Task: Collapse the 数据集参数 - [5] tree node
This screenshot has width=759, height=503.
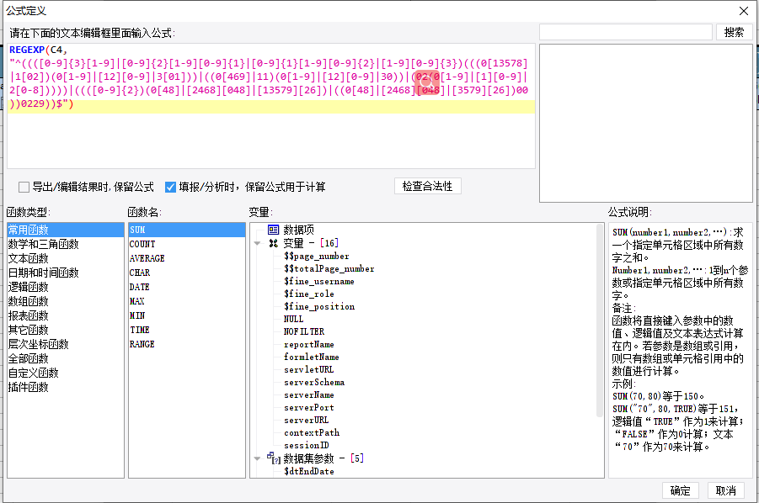Action: coord(258,458)
